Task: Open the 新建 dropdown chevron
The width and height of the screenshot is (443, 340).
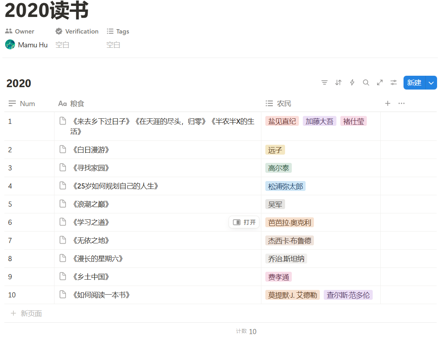Action: [430, 82]
